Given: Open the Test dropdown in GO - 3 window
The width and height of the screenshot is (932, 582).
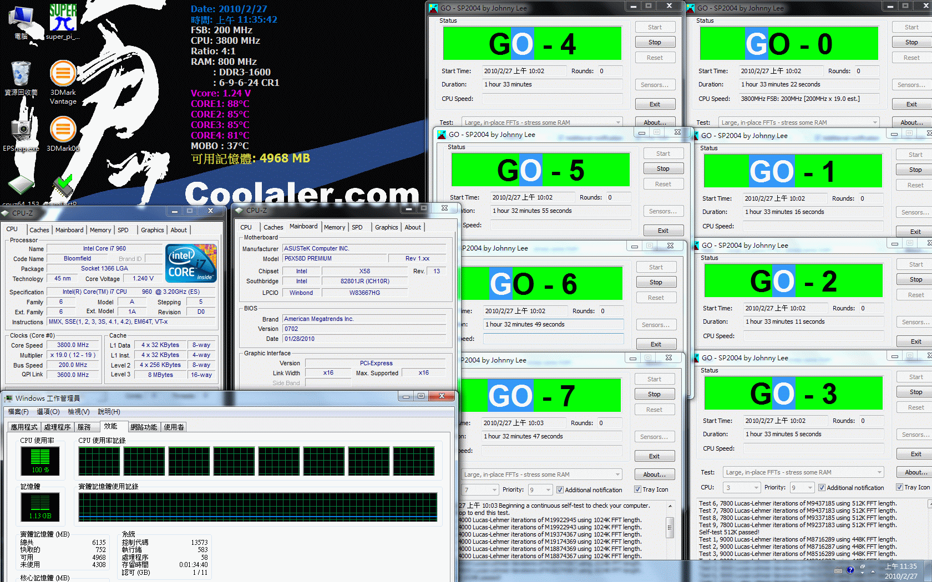Looking at the screenshot, I should click(x=803, y=472).
